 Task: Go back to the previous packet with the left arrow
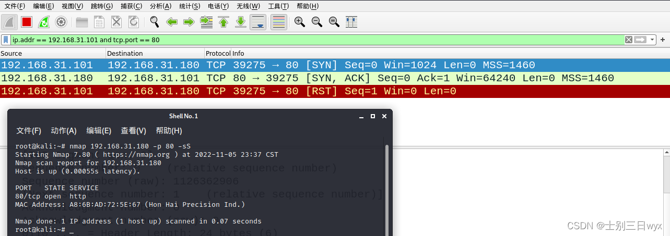coord(172,22)
